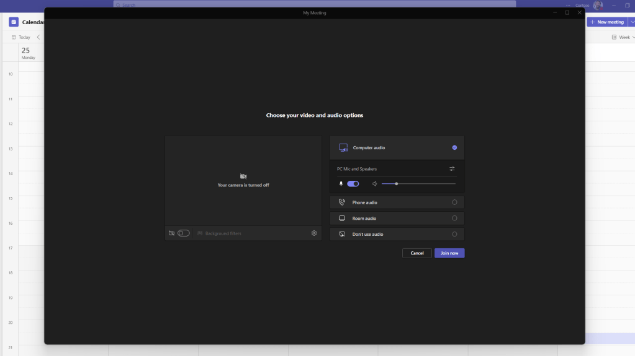The height and width of the screenshot is (356, 635).
Task: Expand the New meeting dropdown arrow
Action: tap(631, 22)
